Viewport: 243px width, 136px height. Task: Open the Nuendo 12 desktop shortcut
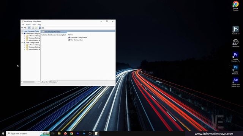point(235,30)
